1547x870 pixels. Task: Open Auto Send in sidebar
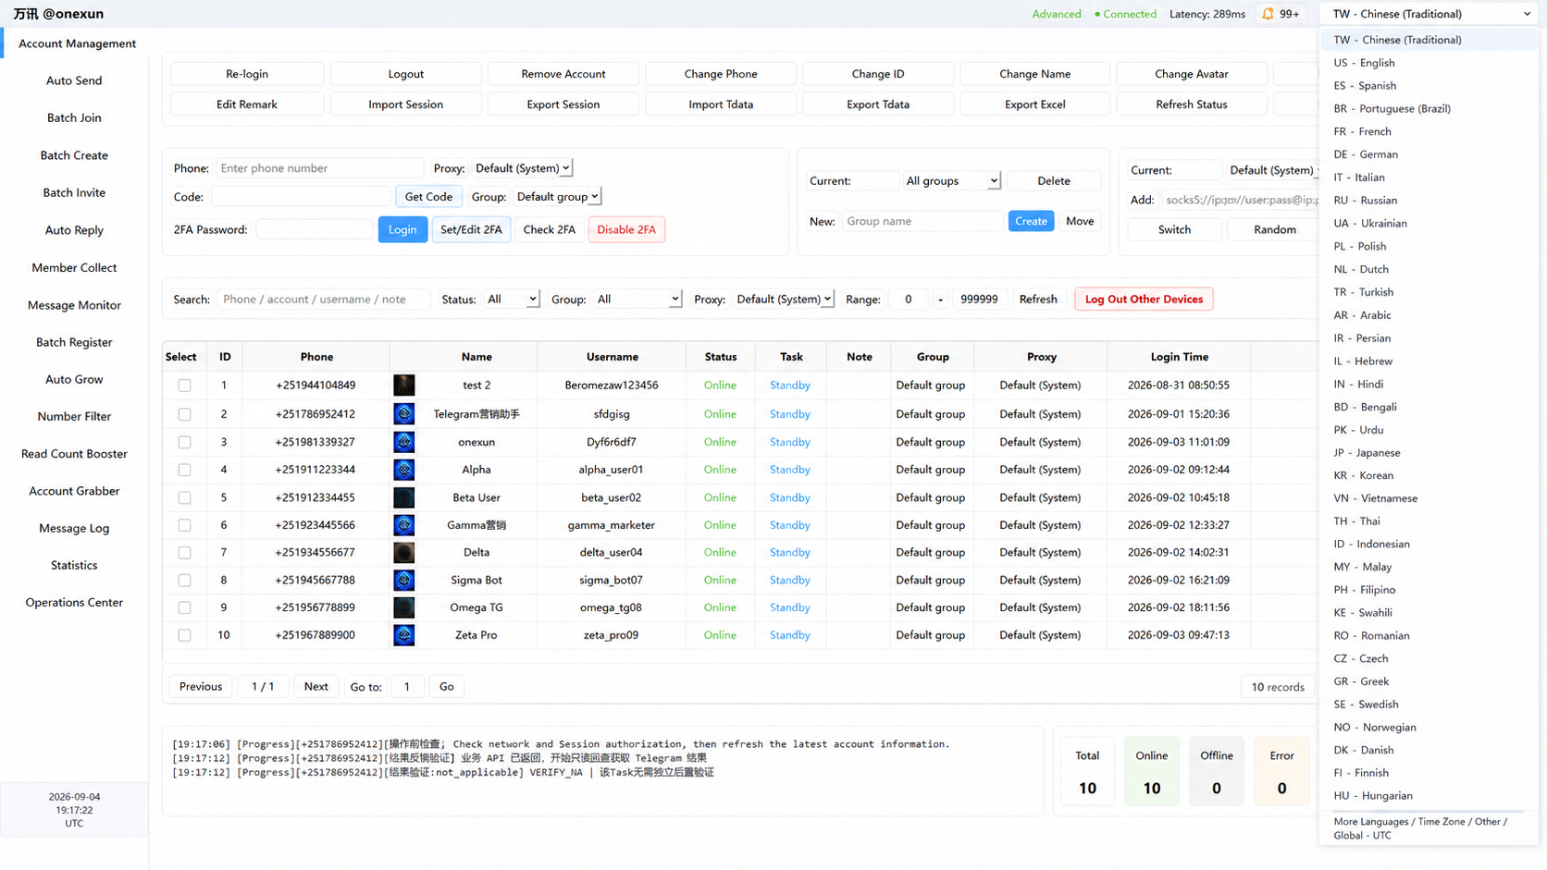coord(74,80)
